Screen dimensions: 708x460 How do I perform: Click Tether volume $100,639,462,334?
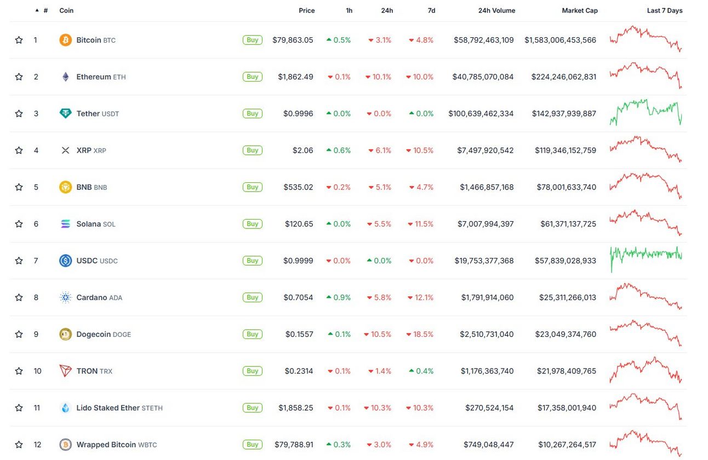[481, 113]
